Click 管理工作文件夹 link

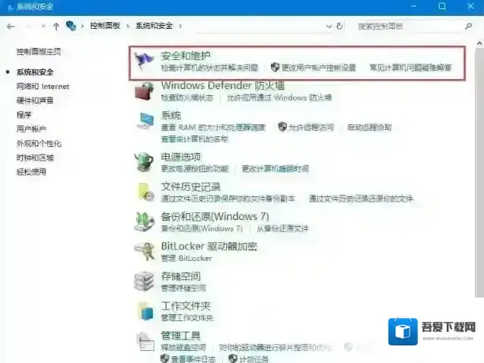pyautogui.click(x=187, y=317)
